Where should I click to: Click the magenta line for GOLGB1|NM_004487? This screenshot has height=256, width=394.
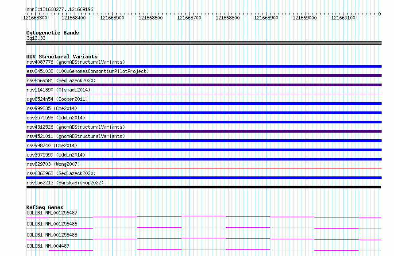click(x=204, y=250)
